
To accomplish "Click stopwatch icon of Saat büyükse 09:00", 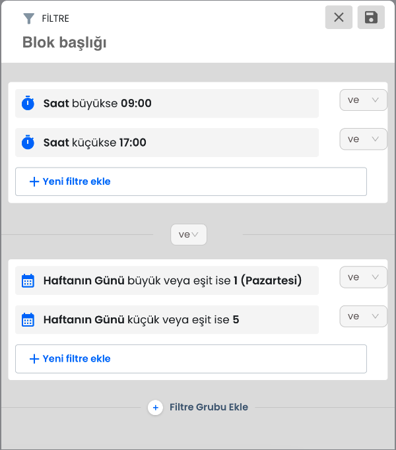I will [x=28, y=103].
